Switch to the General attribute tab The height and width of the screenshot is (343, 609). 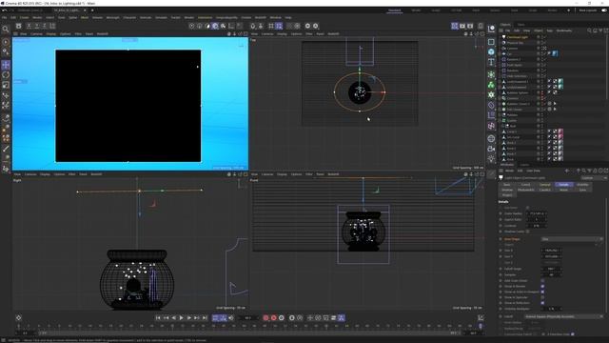(545, 185)
